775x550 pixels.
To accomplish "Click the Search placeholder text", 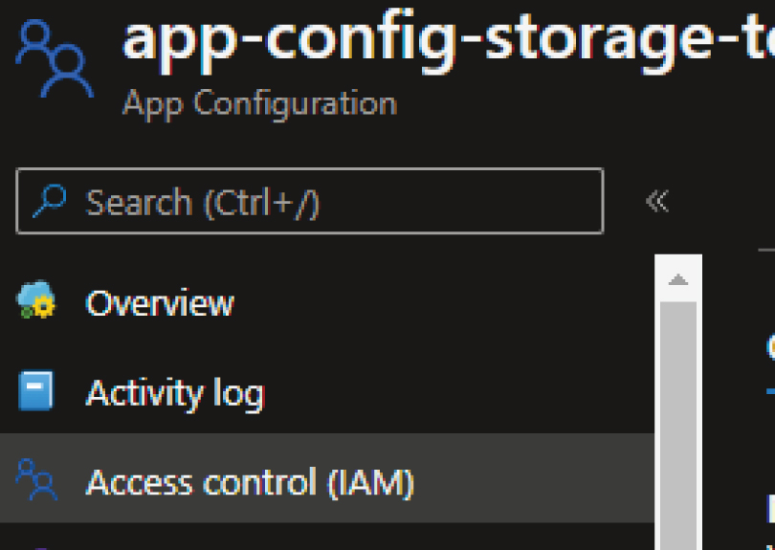I will pos(203,202).
